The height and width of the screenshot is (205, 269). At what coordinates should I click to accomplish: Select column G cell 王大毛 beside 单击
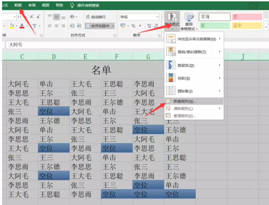[148, 111]
